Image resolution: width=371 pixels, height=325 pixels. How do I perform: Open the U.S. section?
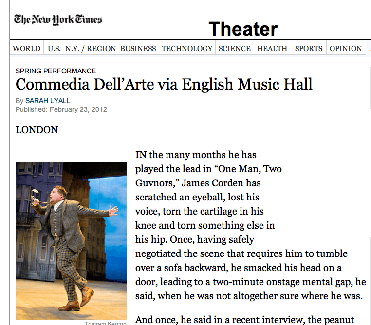tap(54, 48)
